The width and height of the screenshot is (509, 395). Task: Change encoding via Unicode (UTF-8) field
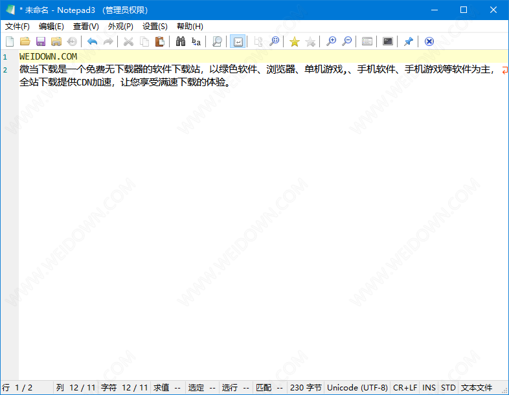[x=357, y=387]
